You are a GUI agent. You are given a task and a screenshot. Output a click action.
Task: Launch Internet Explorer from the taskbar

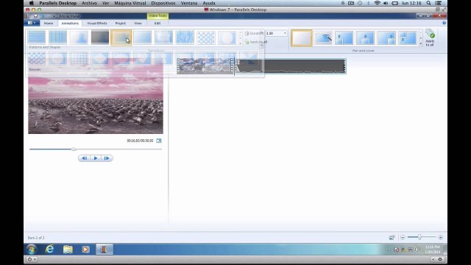tap(50, 249)
